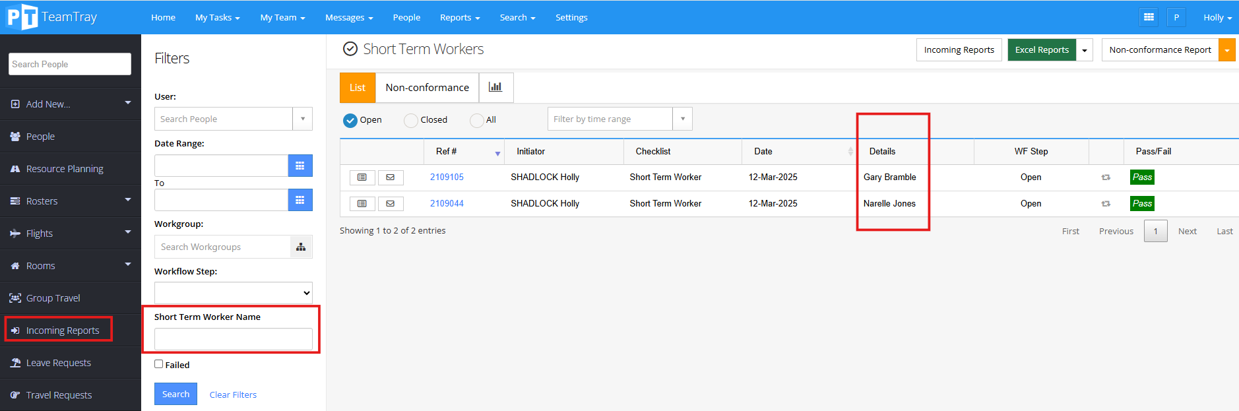Switch to the bar chart view tab
This screenshot has height=411, width=1239.
pos(495,87)
